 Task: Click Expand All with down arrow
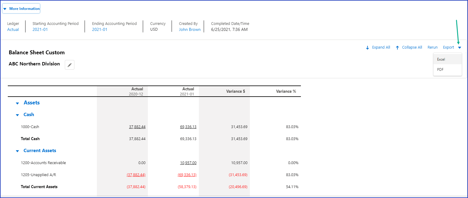tap(378, 47)
